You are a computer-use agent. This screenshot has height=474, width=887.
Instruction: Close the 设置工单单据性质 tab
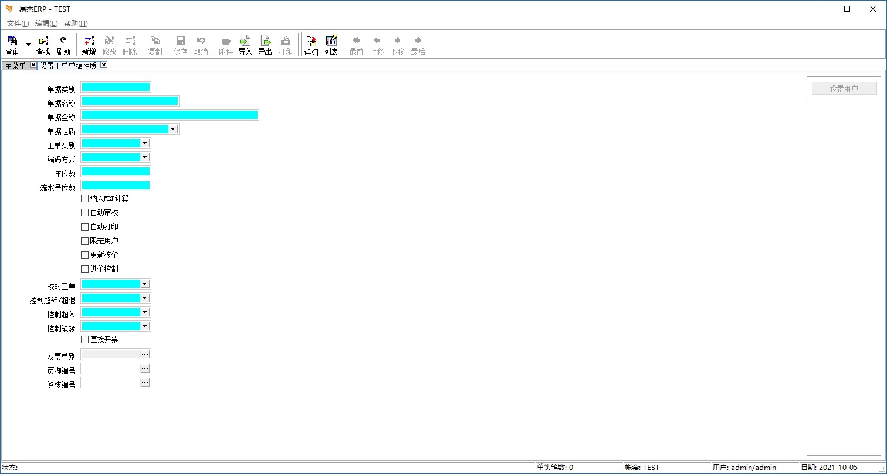click(x=104, y=65)
